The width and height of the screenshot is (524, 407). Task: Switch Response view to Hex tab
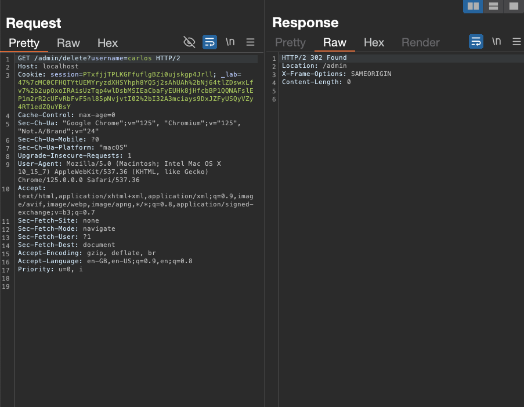click(374, 42)
